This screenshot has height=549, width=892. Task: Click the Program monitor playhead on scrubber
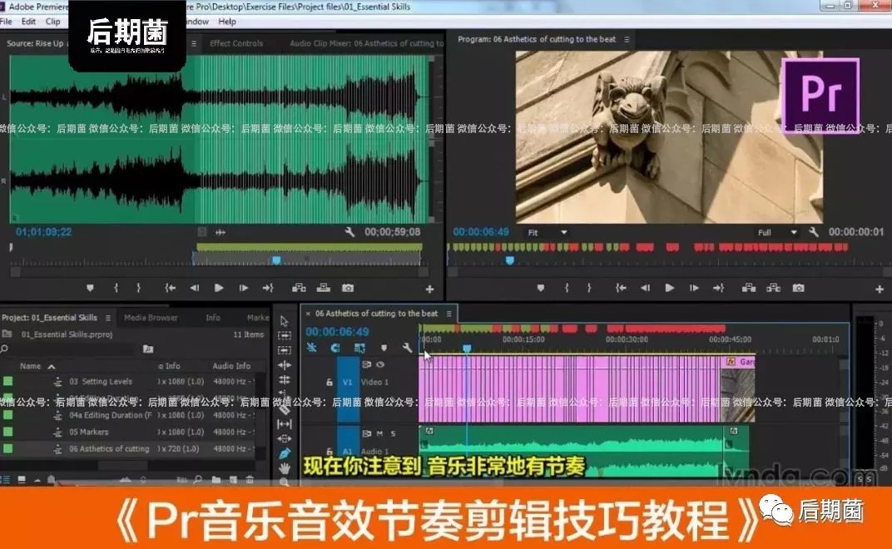pos(510,260)
